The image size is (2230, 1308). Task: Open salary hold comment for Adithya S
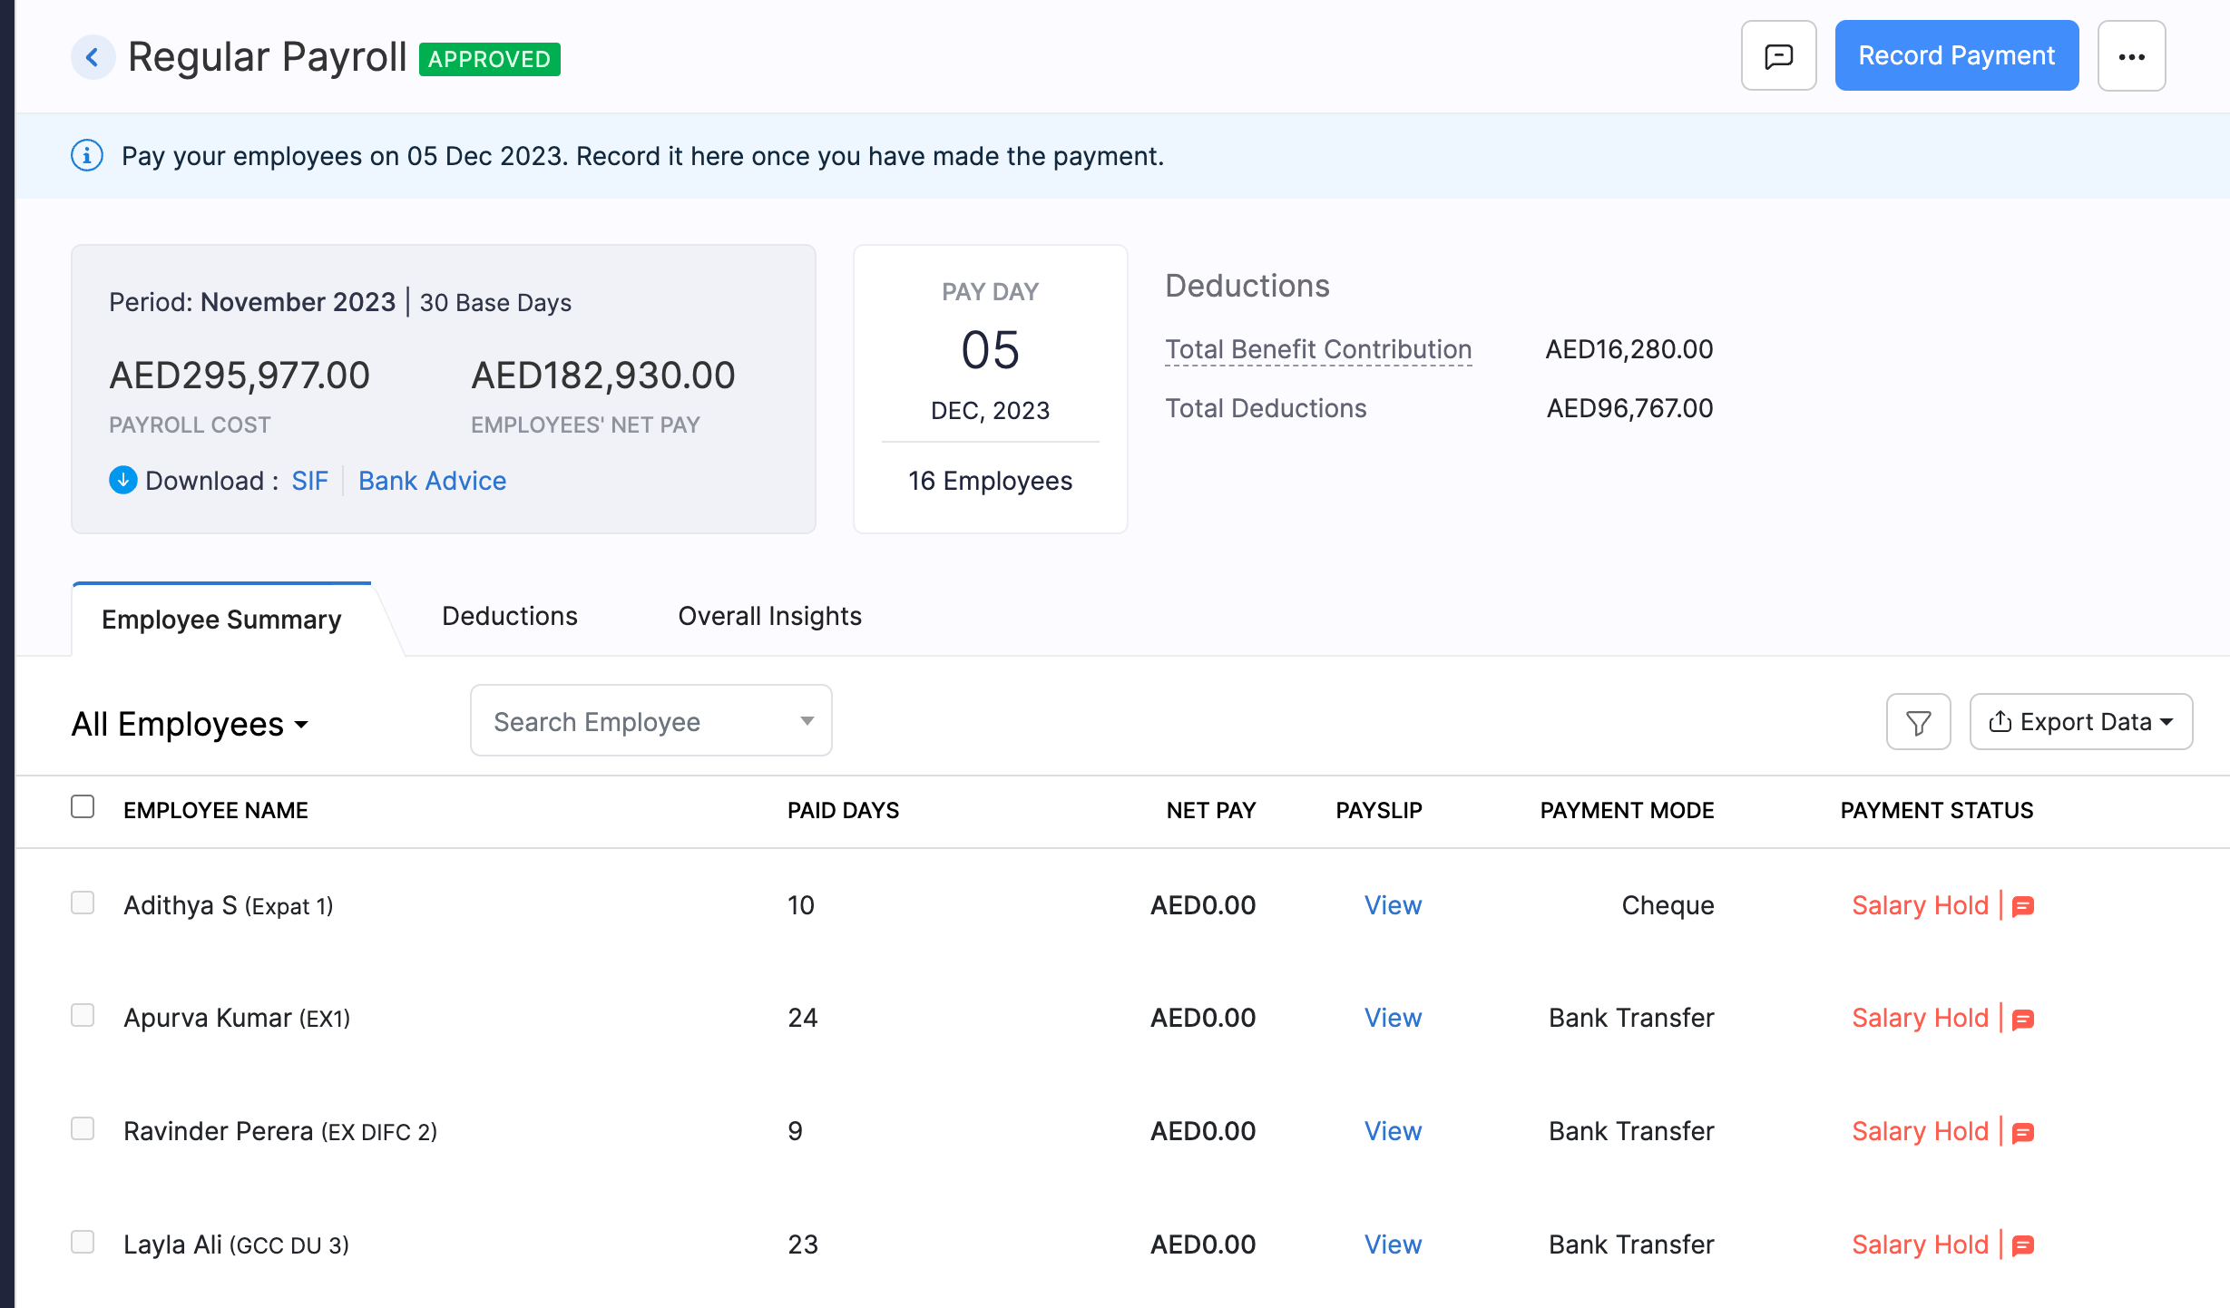pyautogui.click(x=2023, y=906)
